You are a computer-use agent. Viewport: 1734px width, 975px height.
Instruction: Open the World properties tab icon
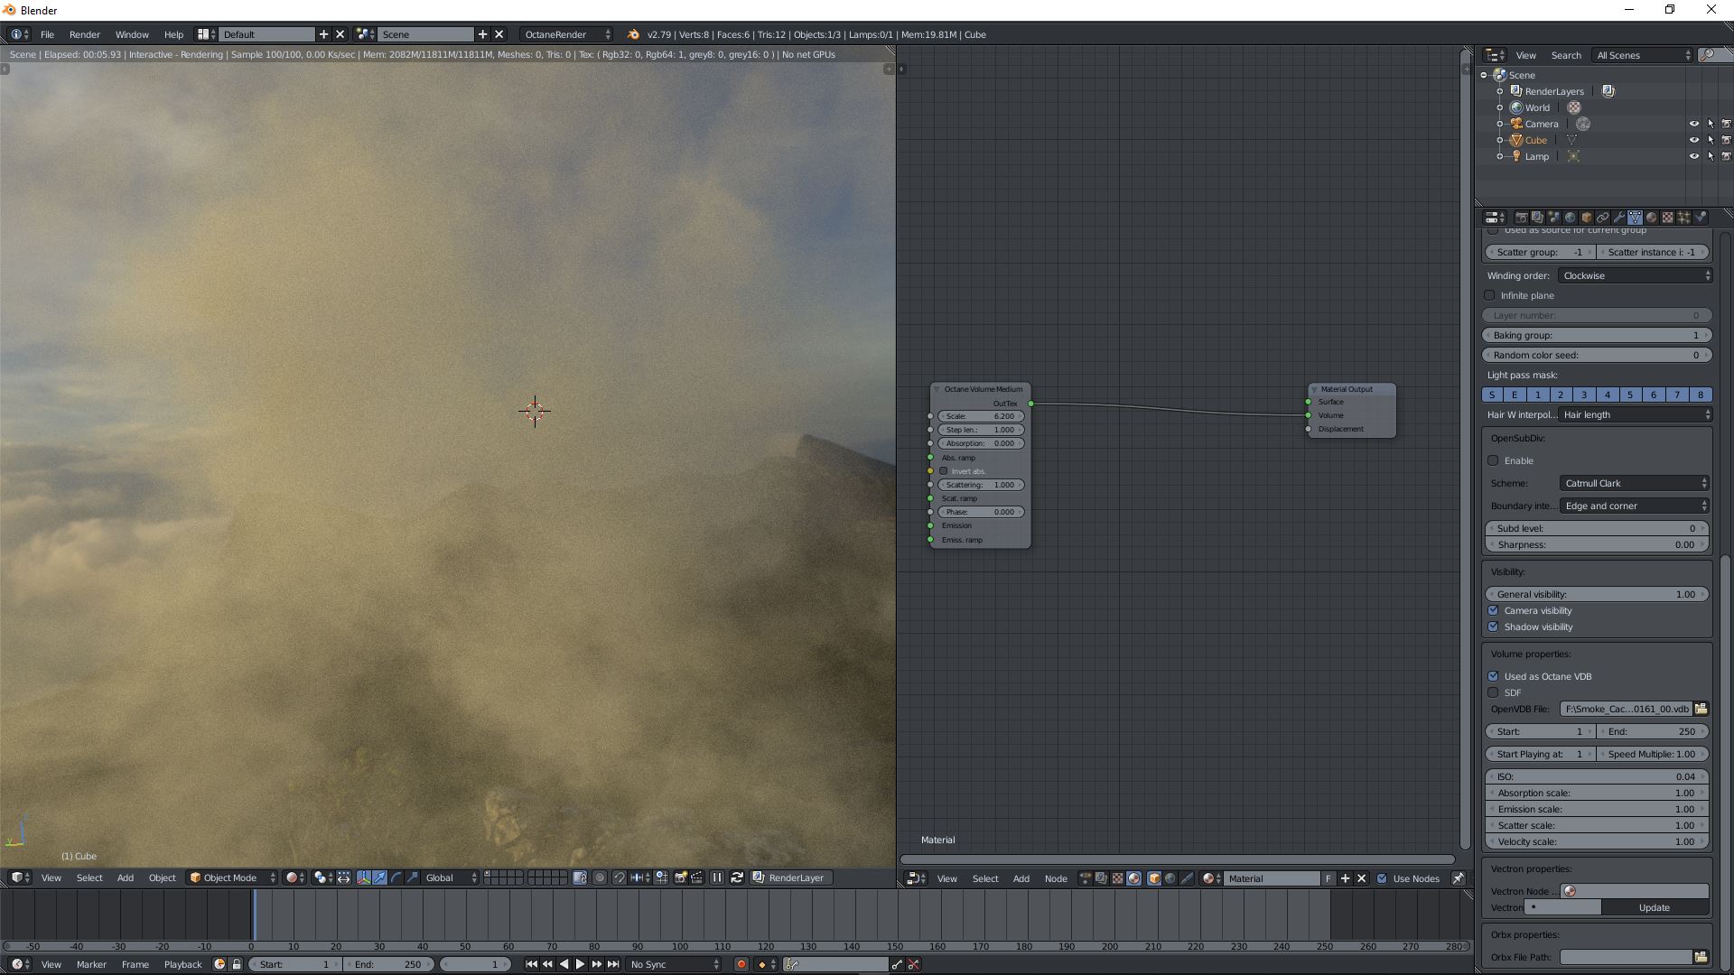coord(1571,218)
